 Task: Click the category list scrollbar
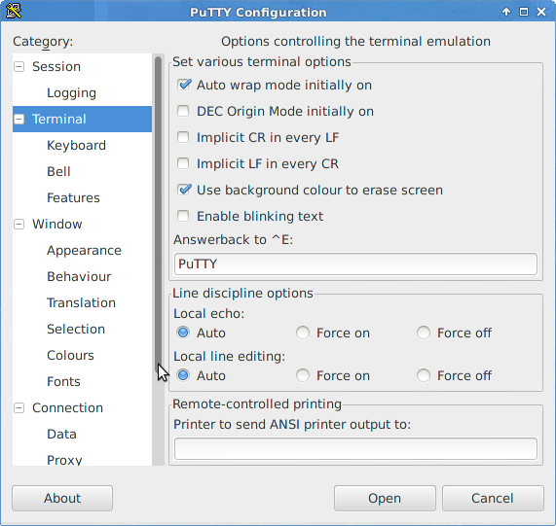[158, 216]
